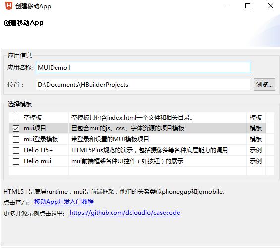Open the 移动App开发入门教程 link
This screenshot has width=280, height=248.
(64, 202)
